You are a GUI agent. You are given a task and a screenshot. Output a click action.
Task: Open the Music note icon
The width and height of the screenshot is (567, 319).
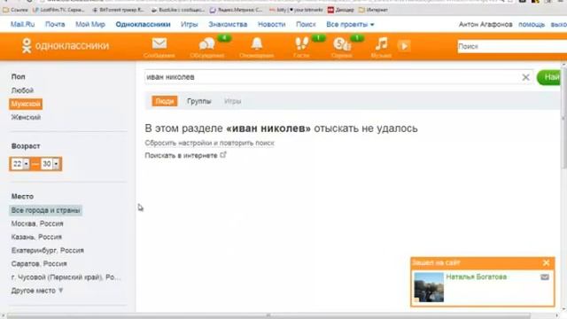(x=381, y=43)
